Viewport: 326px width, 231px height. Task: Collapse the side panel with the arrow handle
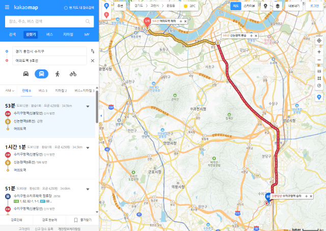click(x=101, y=115)
